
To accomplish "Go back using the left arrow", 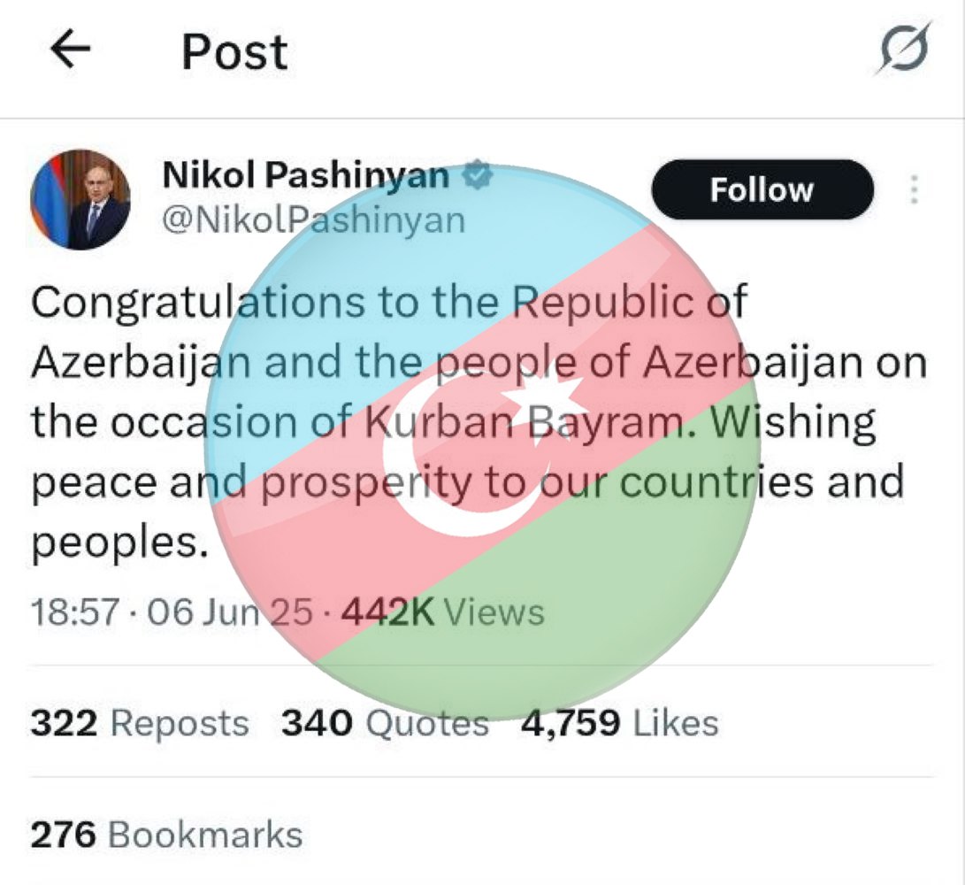I will coord(71,50).
